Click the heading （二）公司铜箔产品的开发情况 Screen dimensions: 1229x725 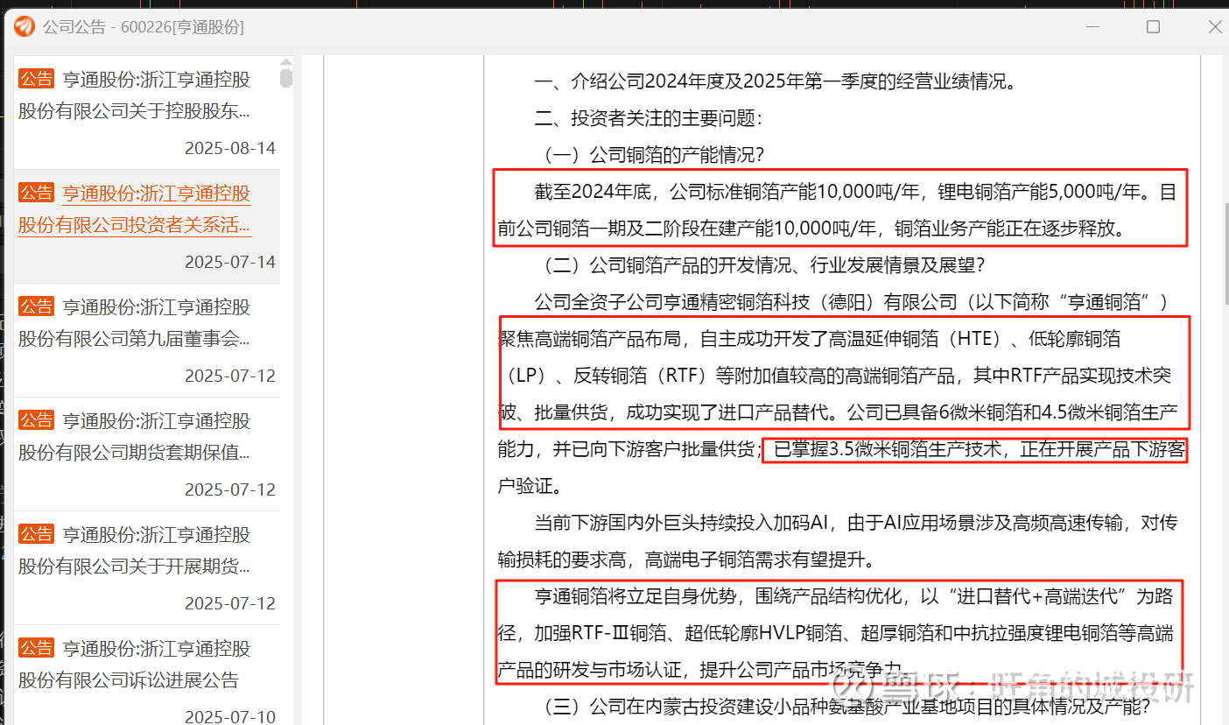pyautogui.click(x=762, y=264)
